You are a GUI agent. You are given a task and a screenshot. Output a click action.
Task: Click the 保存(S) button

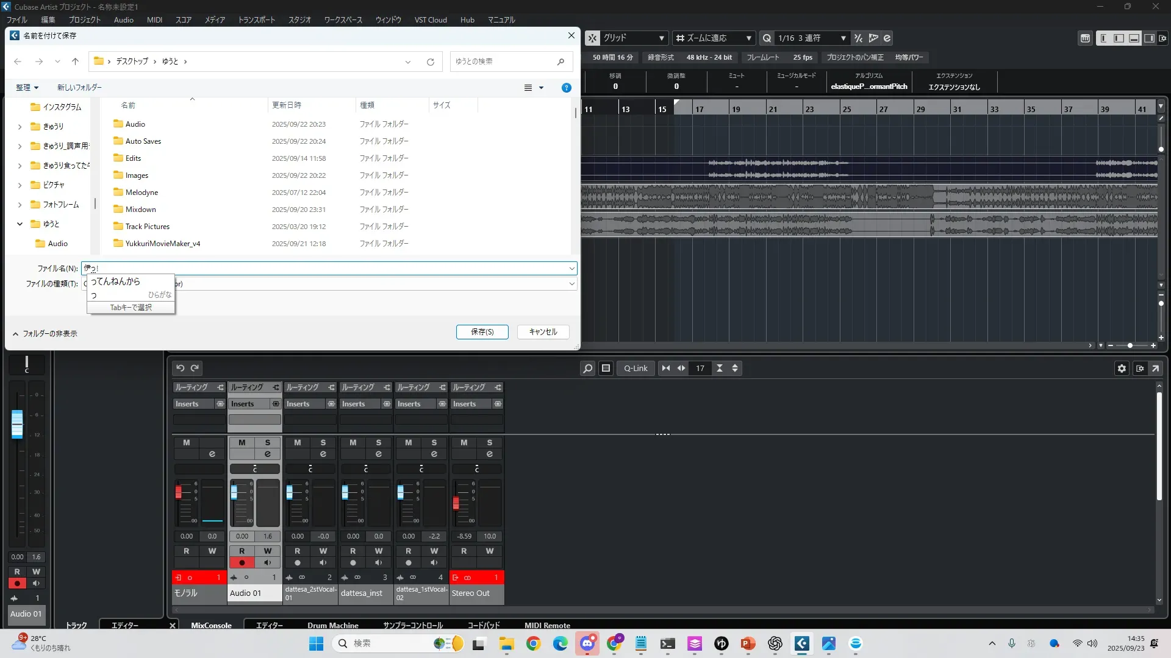coord(482,332)
